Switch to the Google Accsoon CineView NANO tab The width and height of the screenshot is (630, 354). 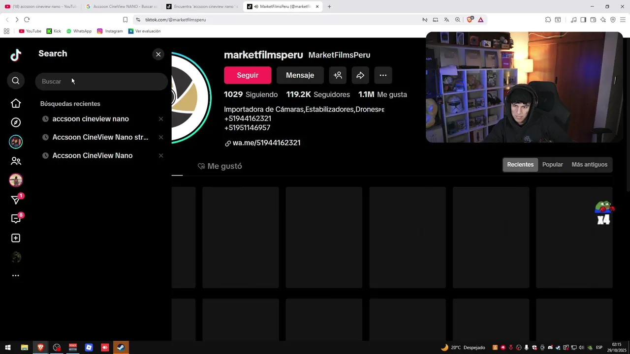121,6
